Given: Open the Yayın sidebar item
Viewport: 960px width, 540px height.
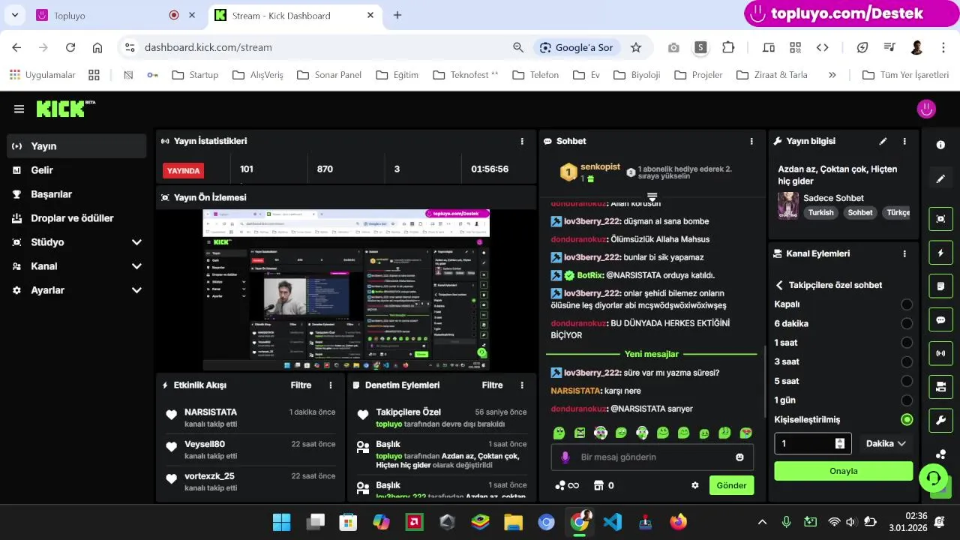Looking at the screenshot, I should pyautogui.click(x=76, y=146).
